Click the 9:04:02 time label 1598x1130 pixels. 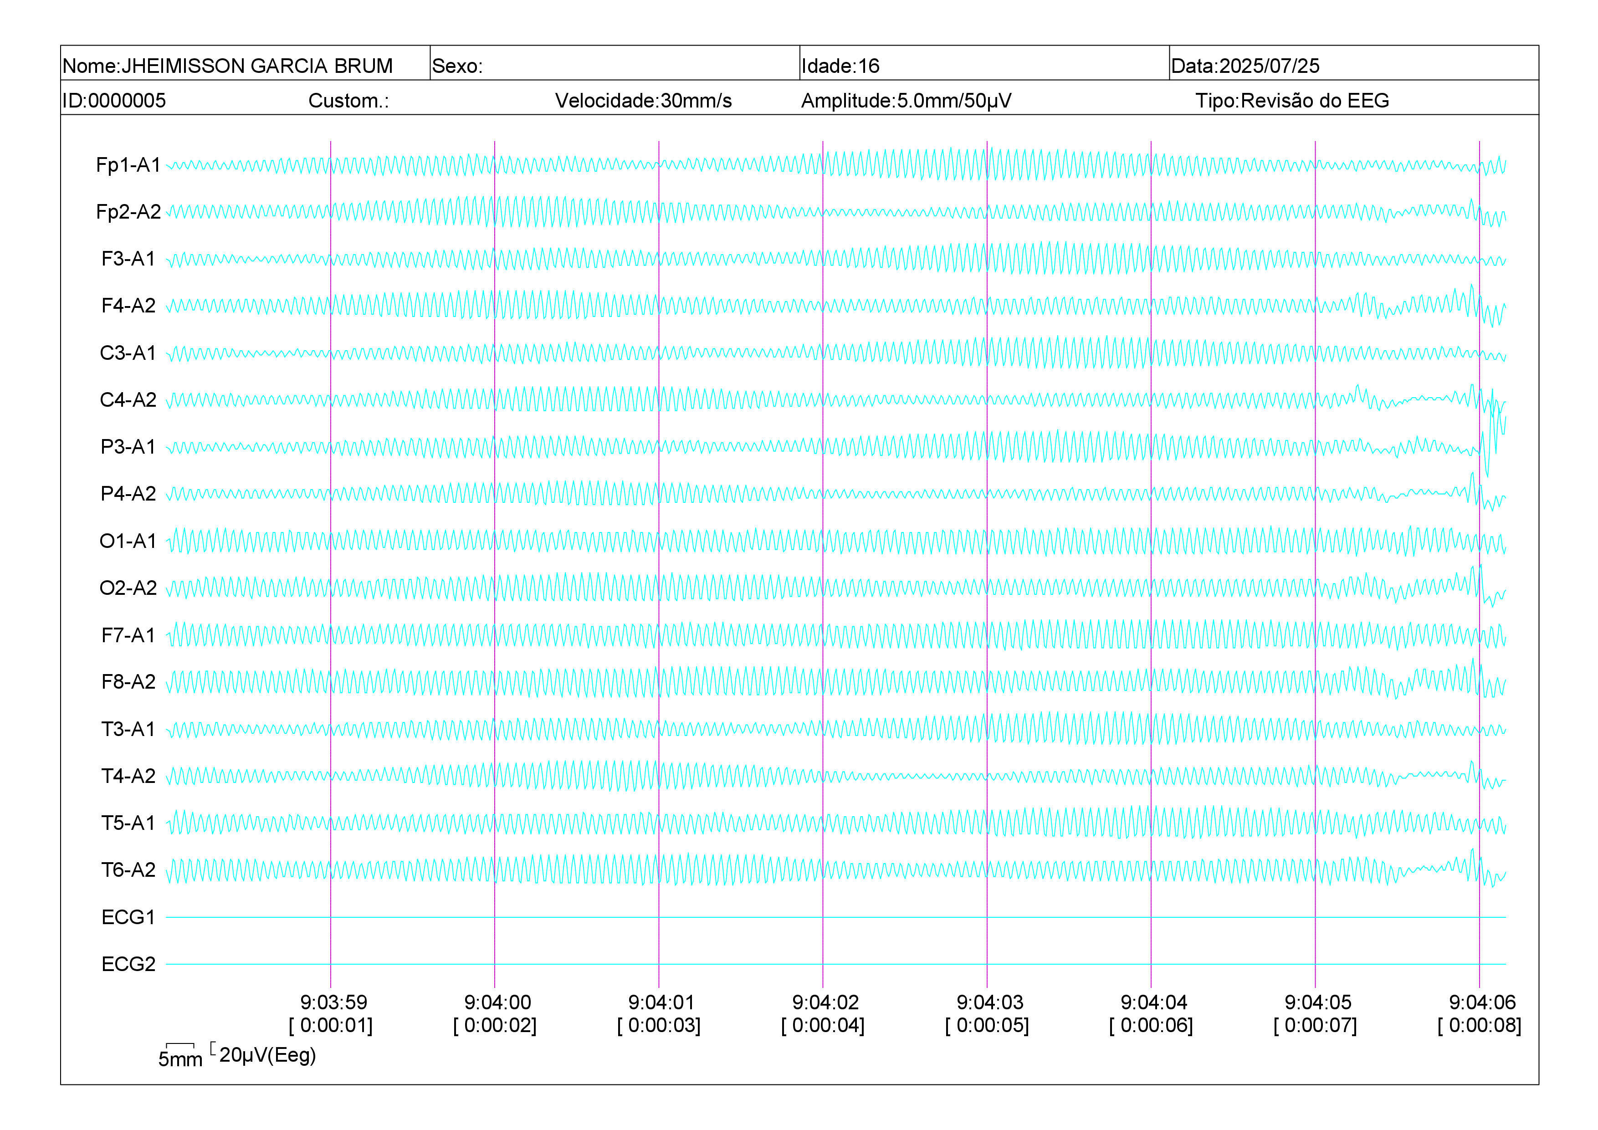[825, 1002]
